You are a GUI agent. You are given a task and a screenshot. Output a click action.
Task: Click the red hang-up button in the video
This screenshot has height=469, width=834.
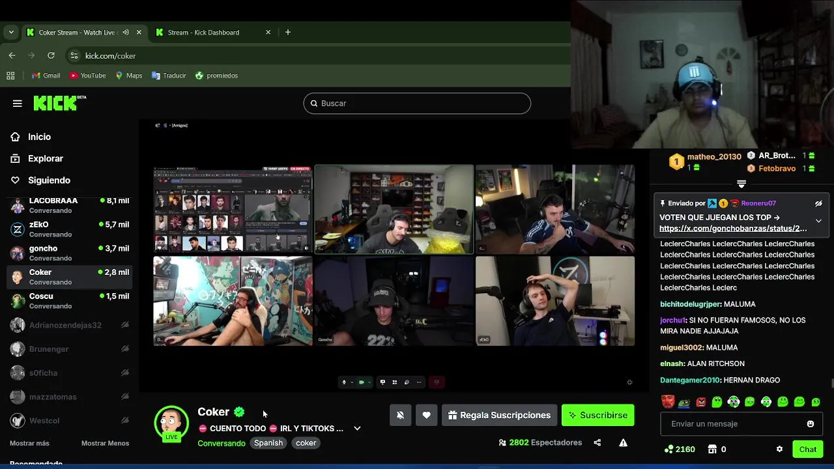[x=437, y=382]
